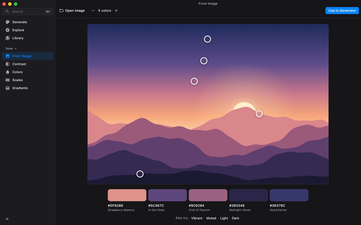Click the Generate palette icon

point(8,22)
